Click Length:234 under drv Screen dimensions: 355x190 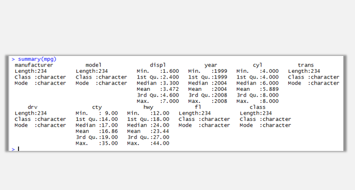click(x=31, y=113)
